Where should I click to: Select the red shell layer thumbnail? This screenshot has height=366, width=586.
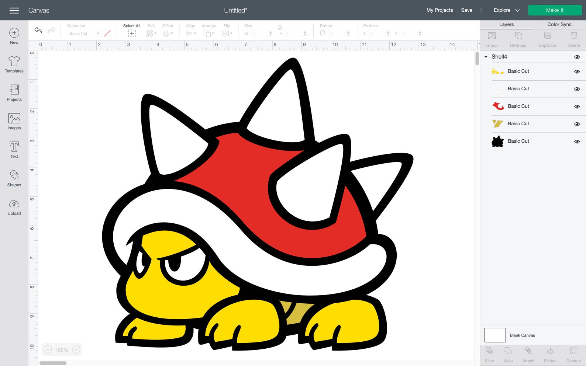point(497,106)
